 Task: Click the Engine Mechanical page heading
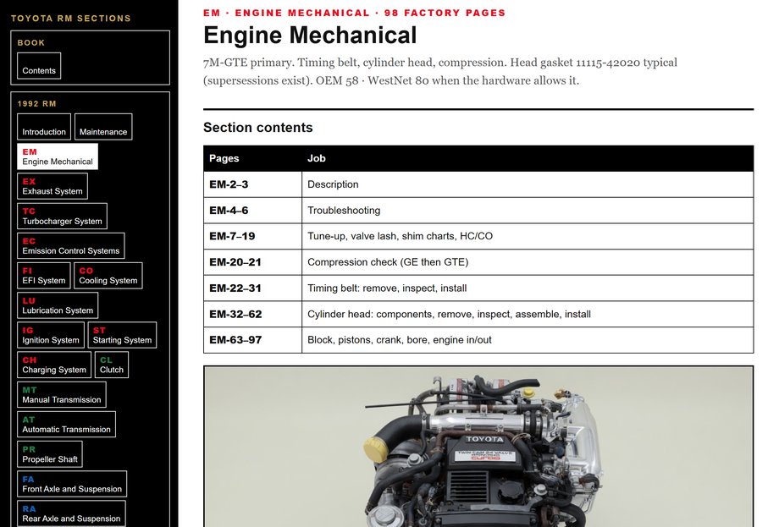[x=310, y=36]
